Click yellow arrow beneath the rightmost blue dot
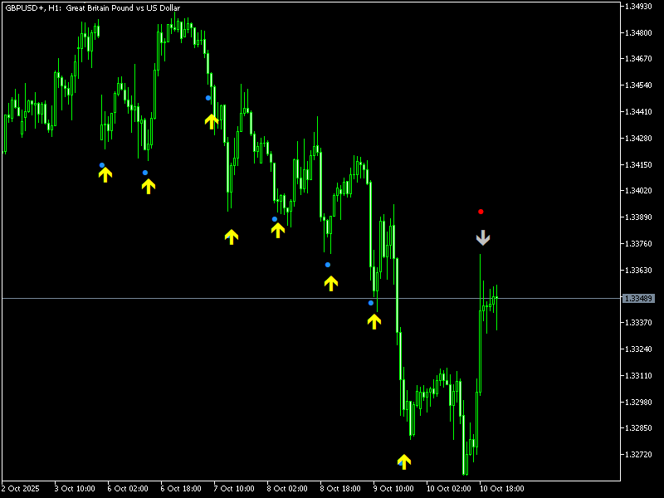This screenshot has height=498, width=664. point(374,321)
